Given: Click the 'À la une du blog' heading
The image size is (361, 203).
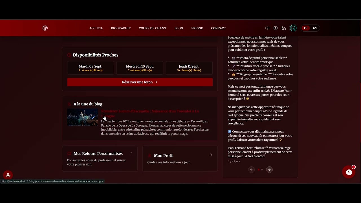Looking at the screenshot, I should (x=88, y=104).
